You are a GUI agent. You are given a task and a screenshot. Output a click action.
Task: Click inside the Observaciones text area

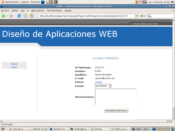click(116, 97)
